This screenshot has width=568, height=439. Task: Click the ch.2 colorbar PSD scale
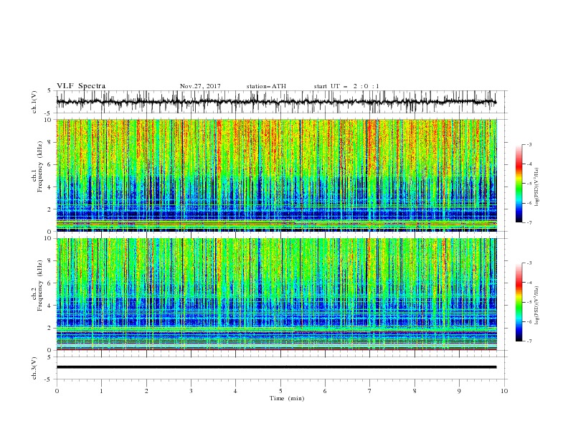click(x=519, y=302)
